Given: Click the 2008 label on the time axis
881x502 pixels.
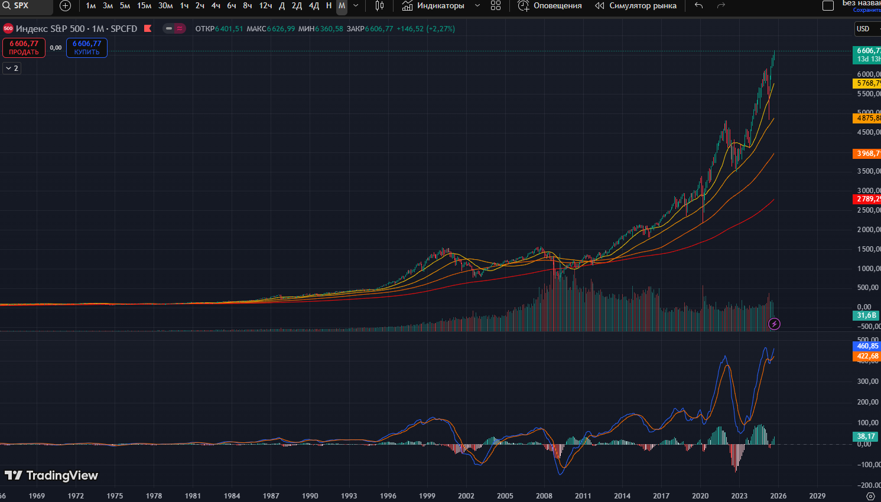Looking at the screenshot, I should (544, 496).
